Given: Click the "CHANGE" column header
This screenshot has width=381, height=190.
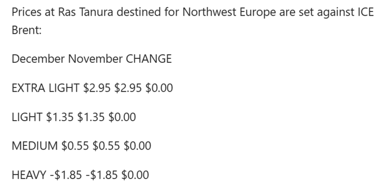Looking at the screenshot, I should [149, 59].
